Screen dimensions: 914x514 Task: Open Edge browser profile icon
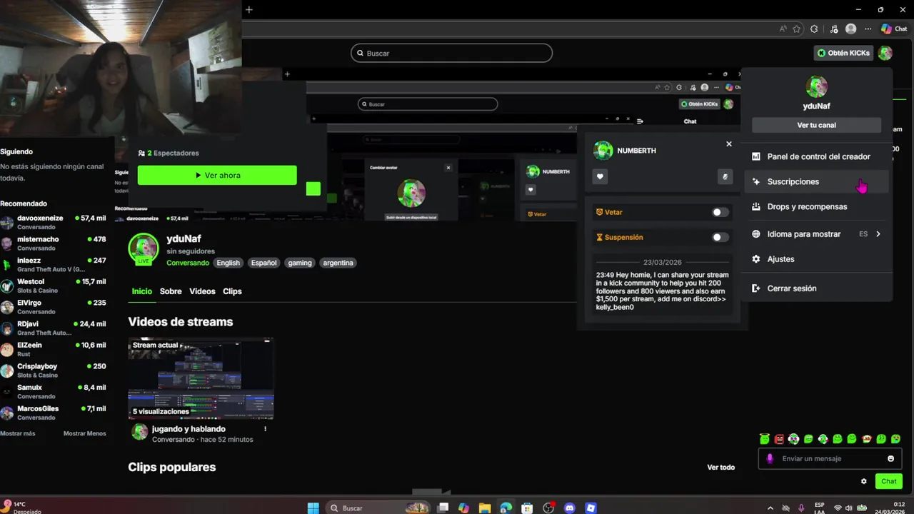850,29
